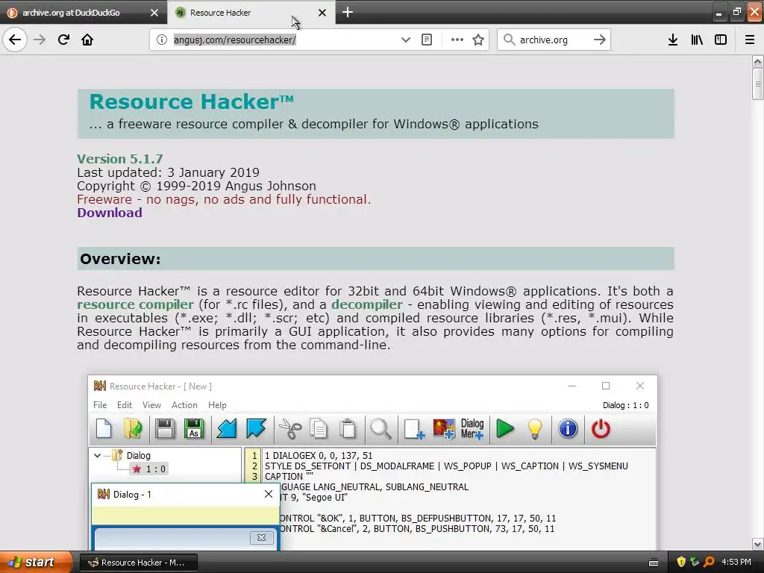Select Resource Hacker taskbar button
Viewport: 764px width, 573px height.
pyautogui.click(x=138, y=563)
